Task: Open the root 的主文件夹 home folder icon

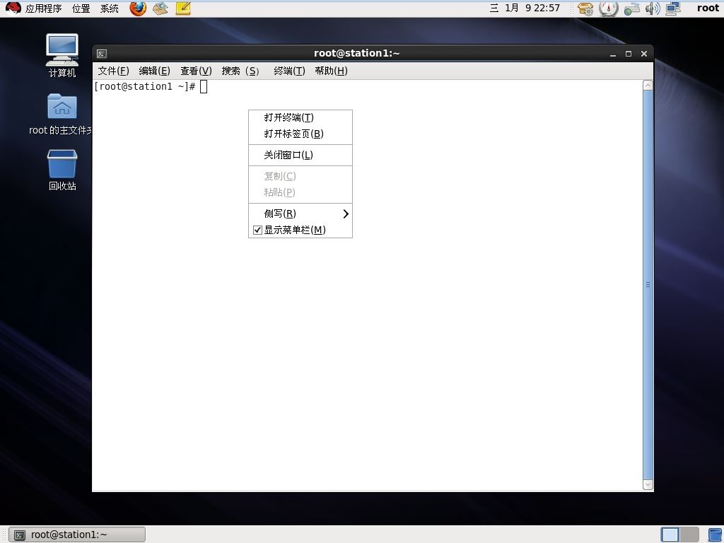Action: pyautogui.click(x=62, y=115)
